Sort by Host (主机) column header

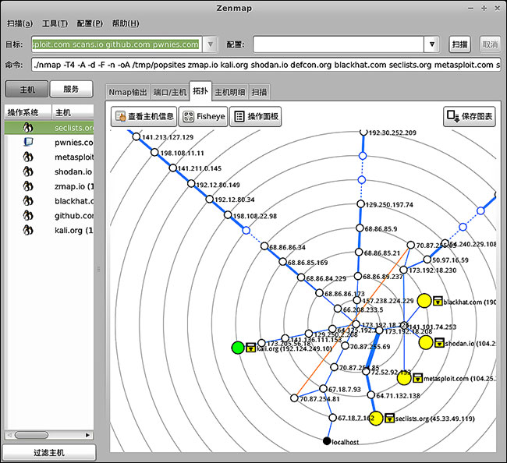73,112
